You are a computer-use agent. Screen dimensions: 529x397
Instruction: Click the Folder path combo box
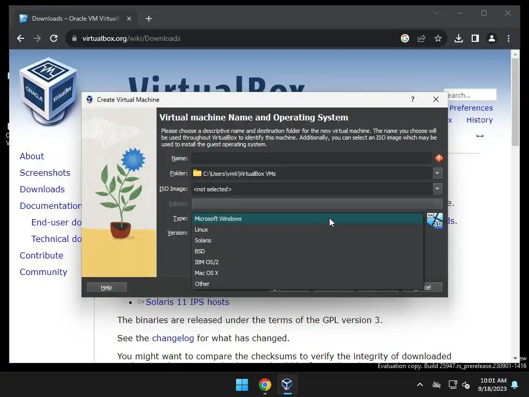coord(312,174)
